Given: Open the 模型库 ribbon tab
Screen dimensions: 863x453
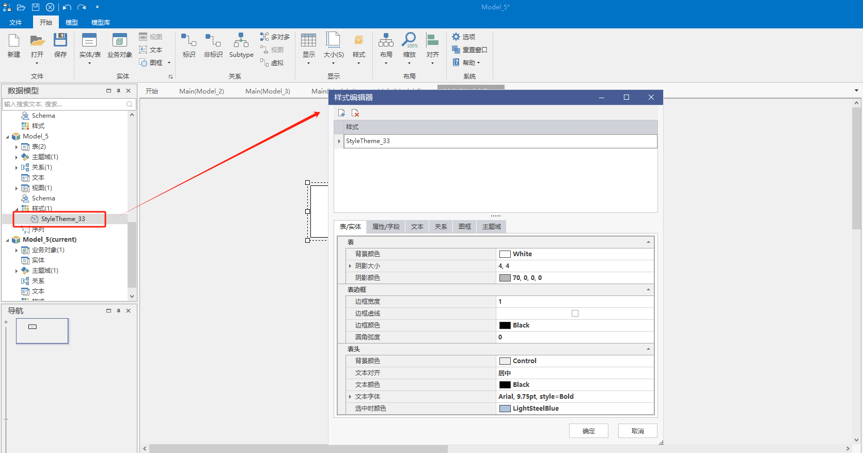Looking at the screenshot, I should [x=101, y=23].
